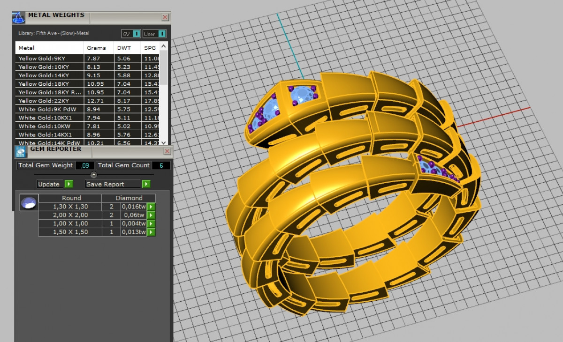Click the Metal Weights scale icon
This screenshot has height=342, width=563.
tap(18, 18)
